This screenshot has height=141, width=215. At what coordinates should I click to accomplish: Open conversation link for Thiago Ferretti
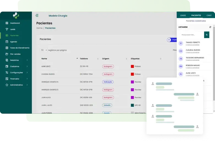192,44
